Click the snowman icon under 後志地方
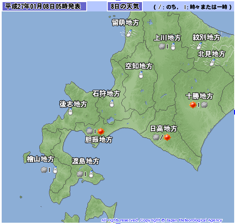Viewport: 235px width, 224px height. pyautogui.click(x=70, y=112)
